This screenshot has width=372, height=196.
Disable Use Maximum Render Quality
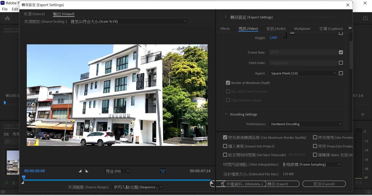pyautogui.click(x=225, y=137)
